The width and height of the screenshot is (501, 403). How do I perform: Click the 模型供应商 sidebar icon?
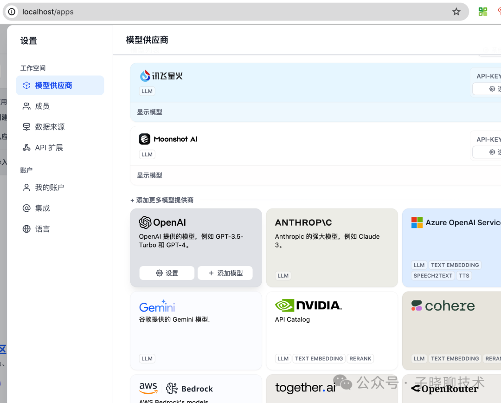click(x=26, y=85)
